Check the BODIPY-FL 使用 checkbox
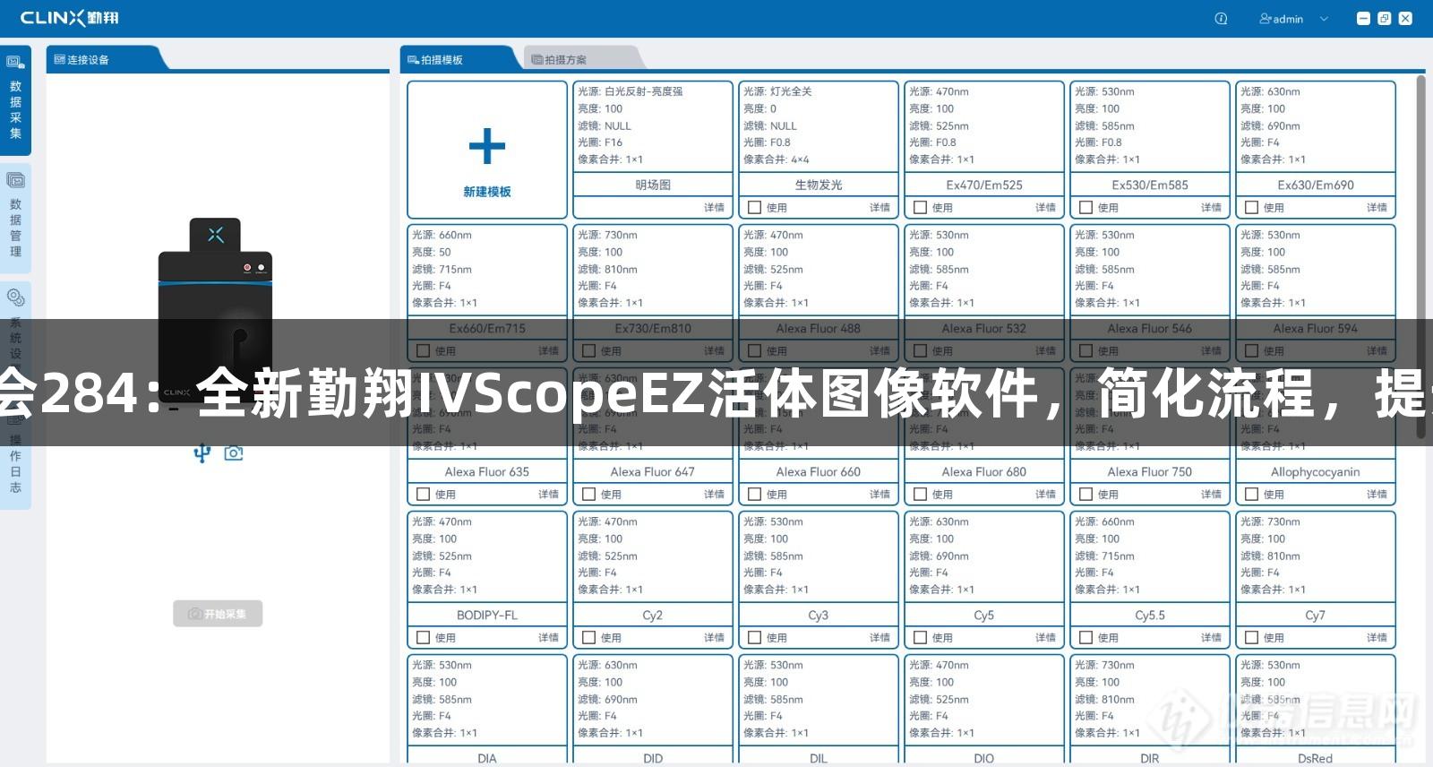Screen dimensions: 1433x767 tap(424, 638)
